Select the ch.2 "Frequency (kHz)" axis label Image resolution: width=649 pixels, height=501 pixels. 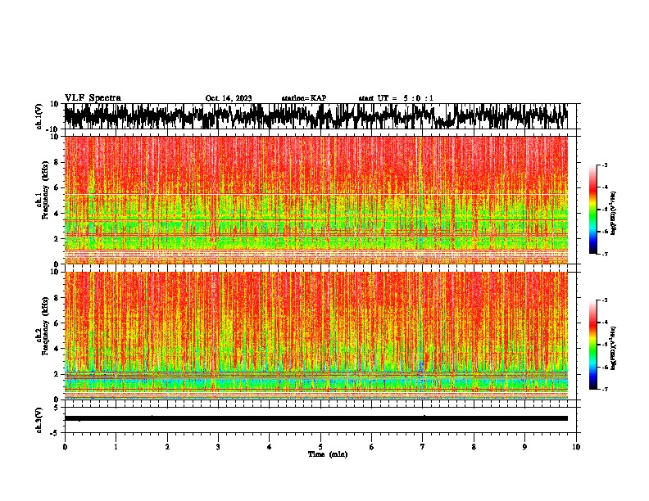46,325
